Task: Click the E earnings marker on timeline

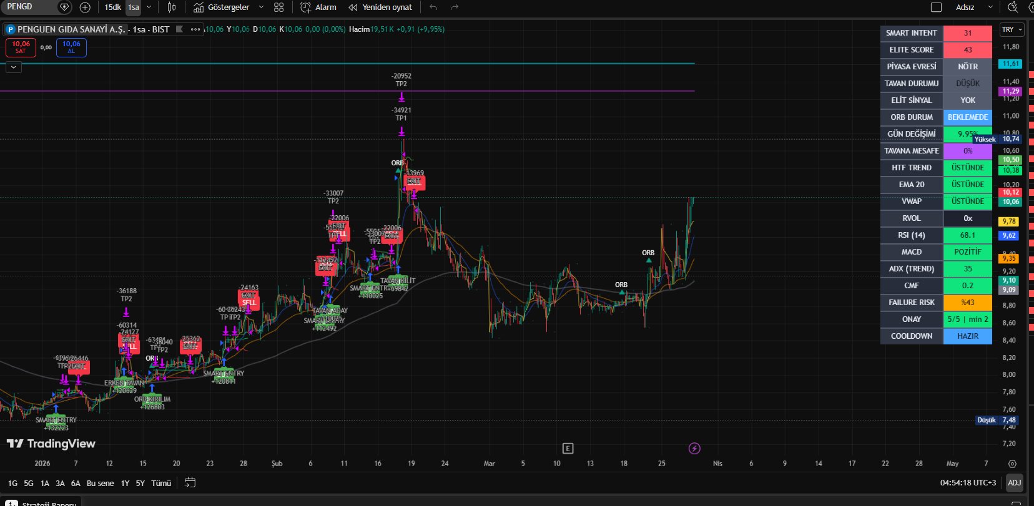Action: pyautogui.click(x=568, y=449)
